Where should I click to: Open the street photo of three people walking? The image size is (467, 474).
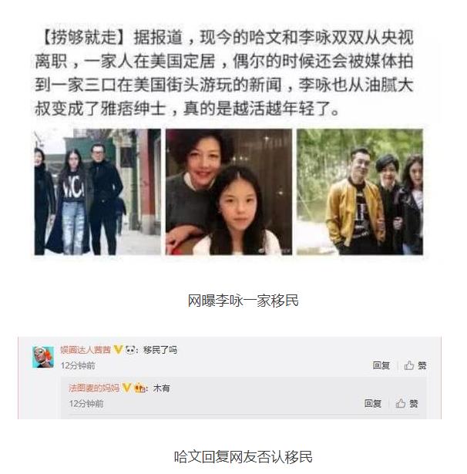coord(97,192)
